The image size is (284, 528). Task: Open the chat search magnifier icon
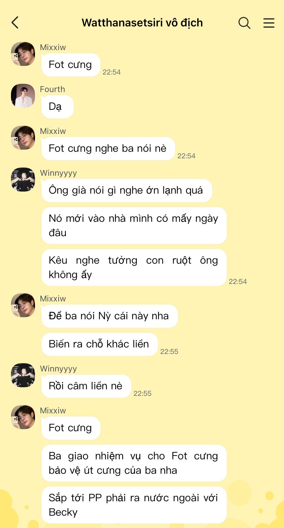244,23
